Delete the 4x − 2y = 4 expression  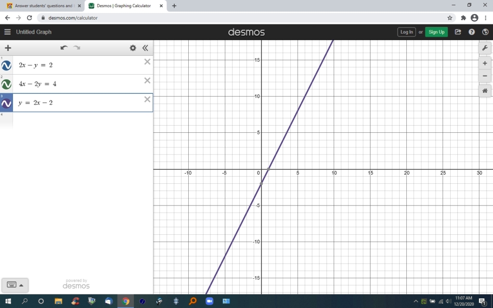[x=147, y=80]
